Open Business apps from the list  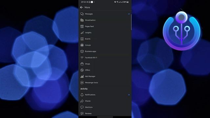click(x=91, y=51)
